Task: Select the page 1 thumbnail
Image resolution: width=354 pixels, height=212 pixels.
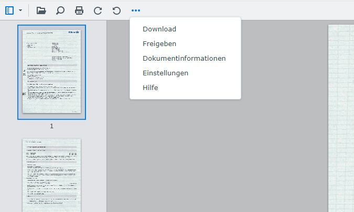Action: tap(52, 72)
